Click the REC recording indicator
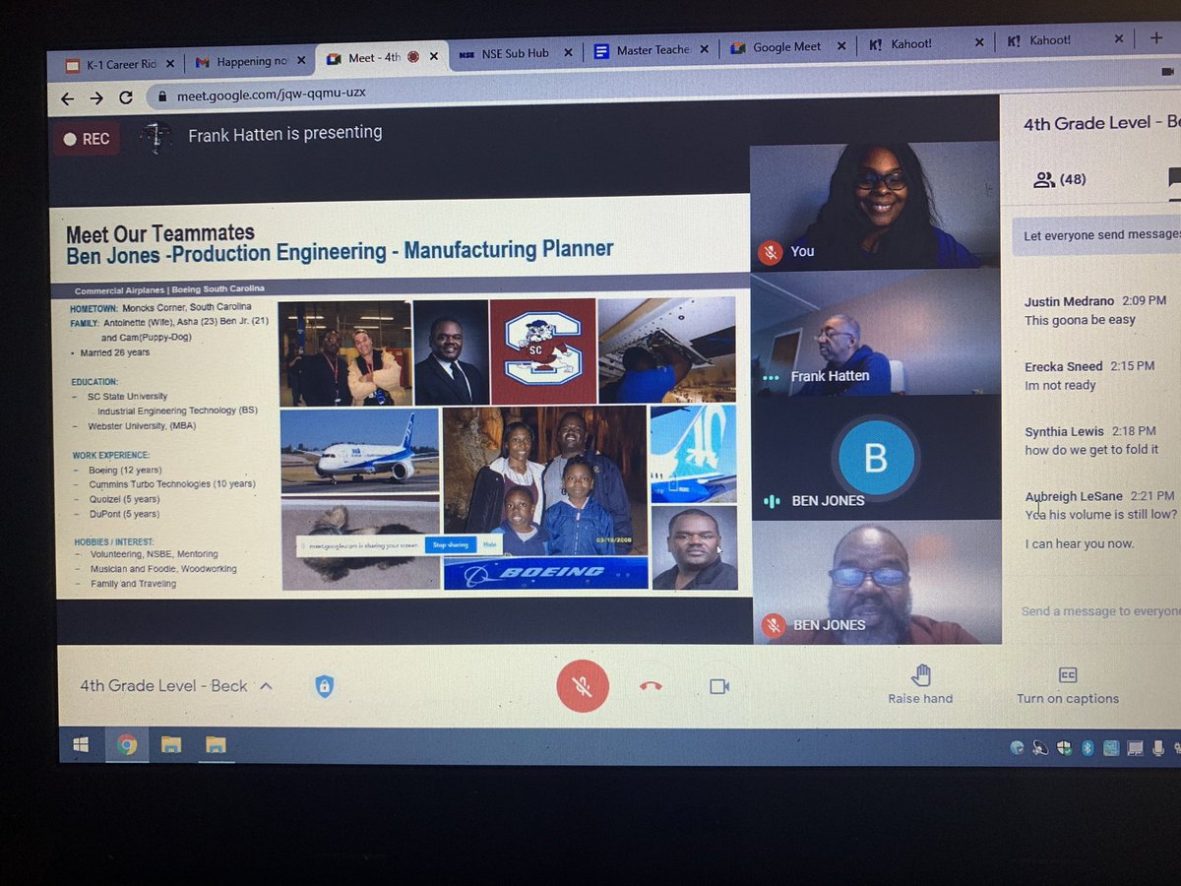The height and width of the screenshot is (886, 1181). point(87,139)
